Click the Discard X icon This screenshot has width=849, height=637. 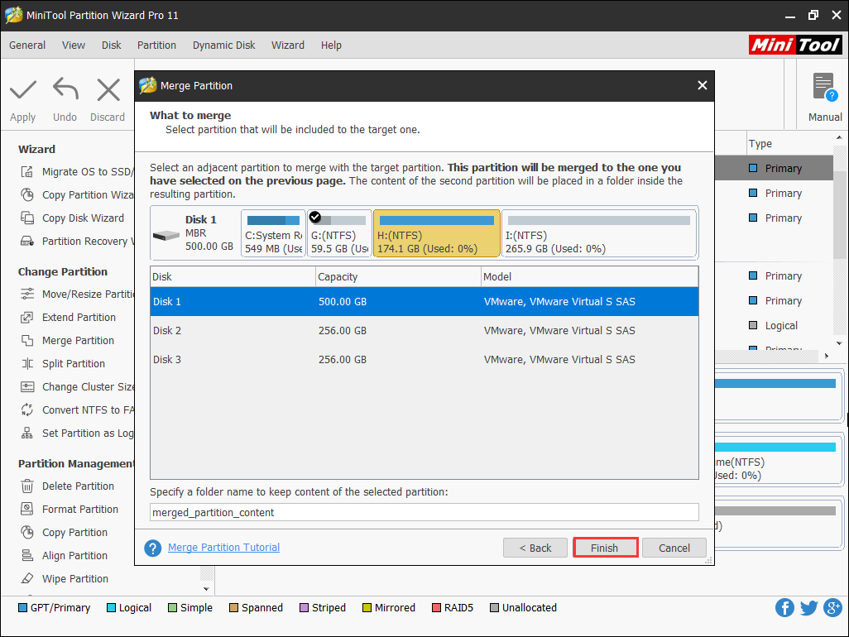click(x=108, y=89)
